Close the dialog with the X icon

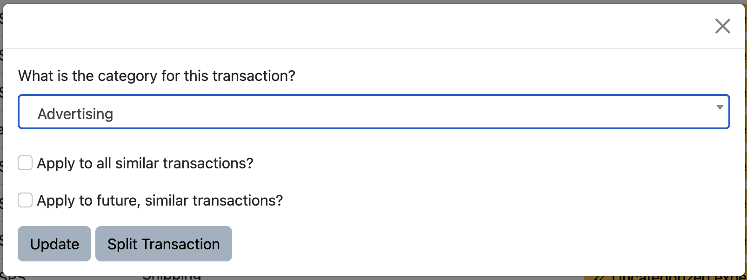click(x=722, y=26)
